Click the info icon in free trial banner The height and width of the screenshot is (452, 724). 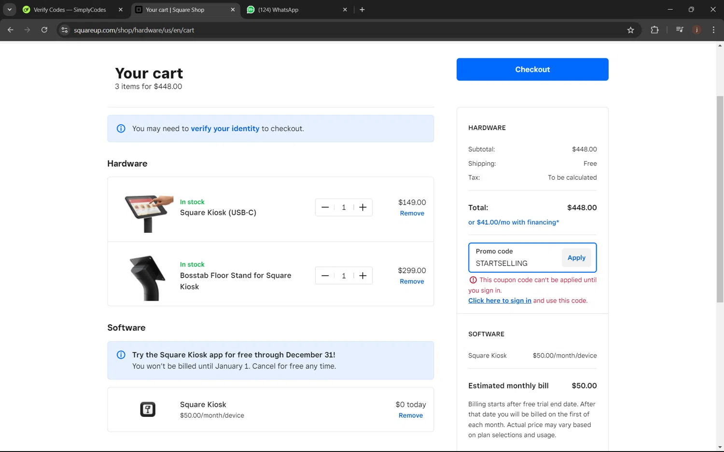(121, 355)
